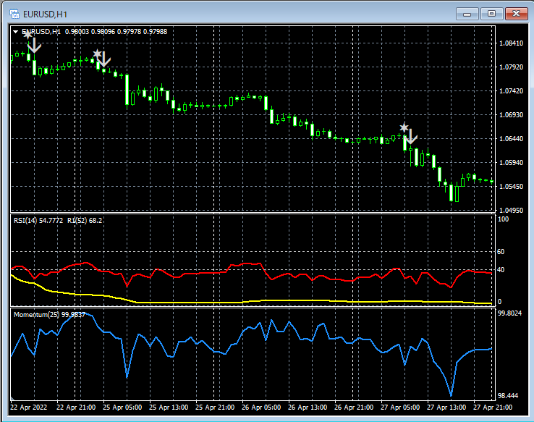Select the star marker near 25 Apr 05:00
The image size is (534, 422).
97,54
